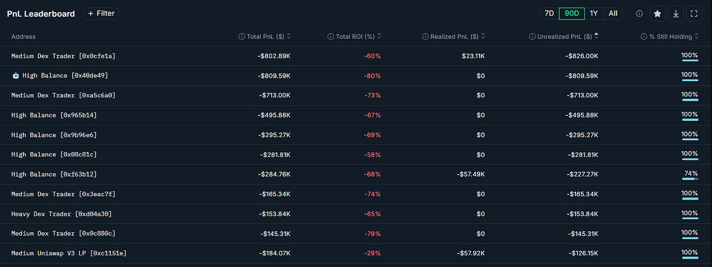Click info icon next to Total PnL

coord(242,37)
